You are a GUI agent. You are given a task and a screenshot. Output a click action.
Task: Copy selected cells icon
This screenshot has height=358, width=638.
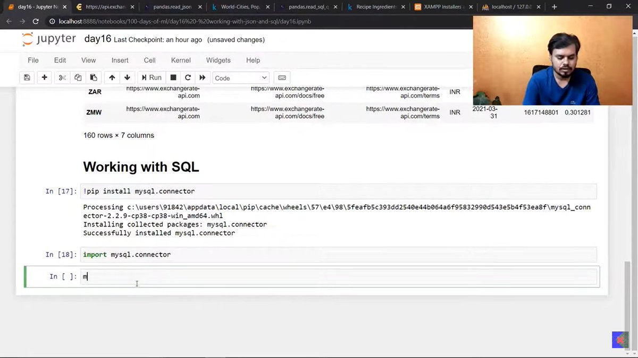[x=78, y=77]
